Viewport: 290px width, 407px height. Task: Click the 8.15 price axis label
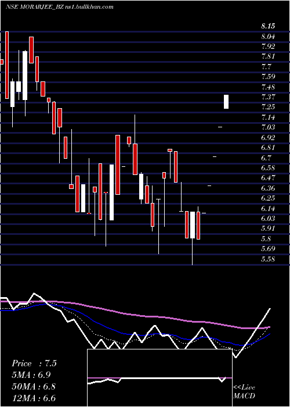268,26
